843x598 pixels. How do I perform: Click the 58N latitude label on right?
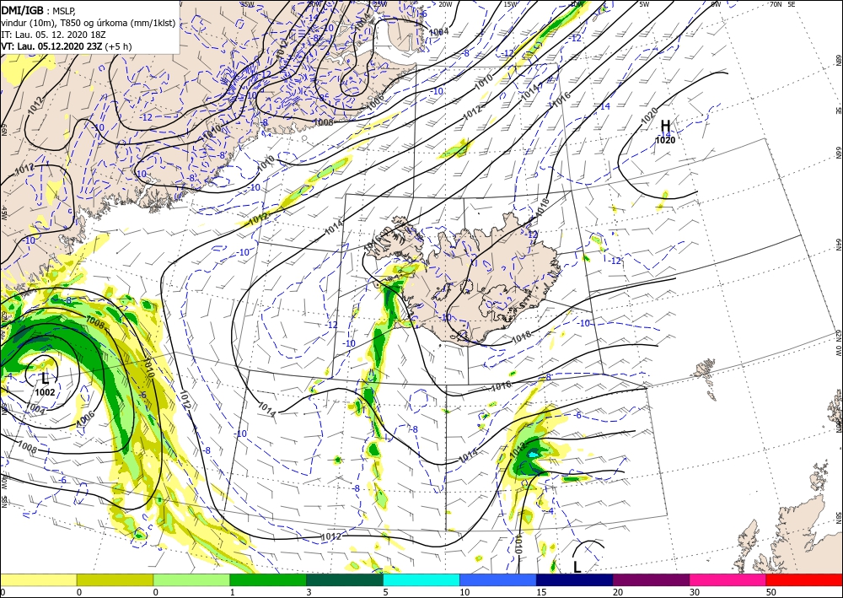838,517
